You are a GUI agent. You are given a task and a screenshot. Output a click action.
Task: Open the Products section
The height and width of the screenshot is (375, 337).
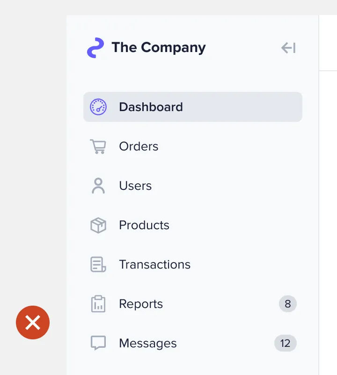(x=144, y=225)
